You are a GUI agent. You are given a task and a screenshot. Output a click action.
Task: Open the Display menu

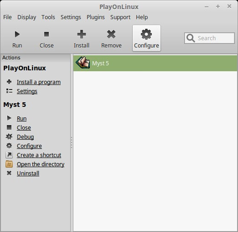point(26,17)
